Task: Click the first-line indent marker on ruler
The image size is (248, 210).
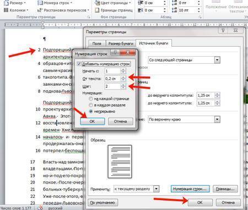Action: point(42,23)
